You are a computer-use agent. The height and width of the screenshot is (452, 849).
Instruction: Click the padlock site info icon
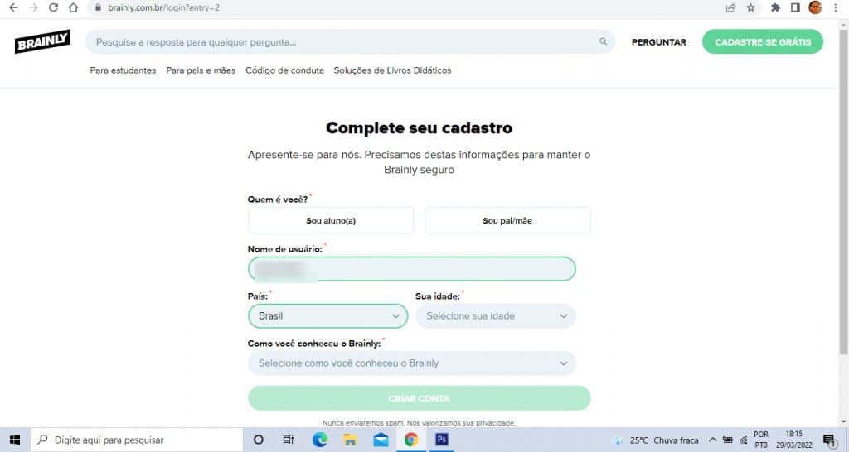click(x=98, y=7)
